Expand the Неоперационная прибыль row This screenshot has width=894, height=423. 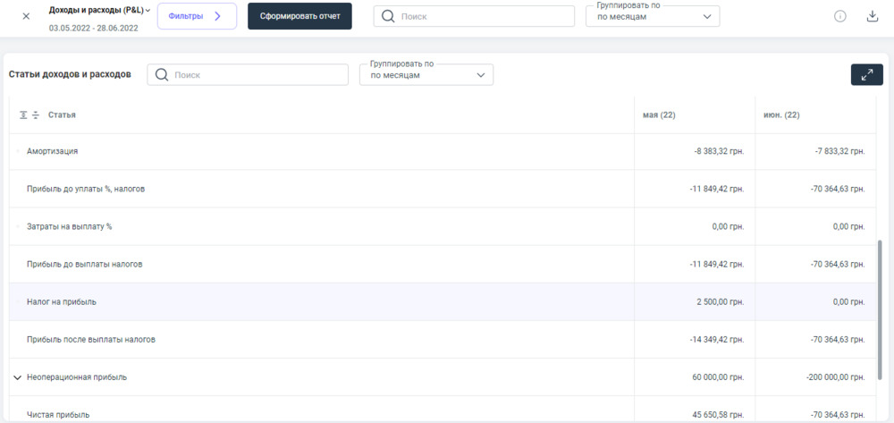pos(17,377)
